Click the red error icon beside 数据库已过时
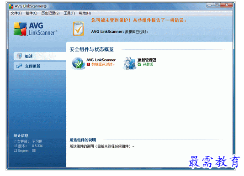 click(x=88, y=64)
